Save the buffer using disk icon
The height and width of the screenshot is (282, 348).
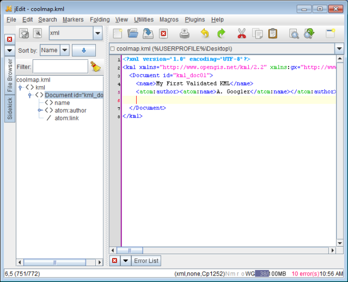click(x=148, y=34)
